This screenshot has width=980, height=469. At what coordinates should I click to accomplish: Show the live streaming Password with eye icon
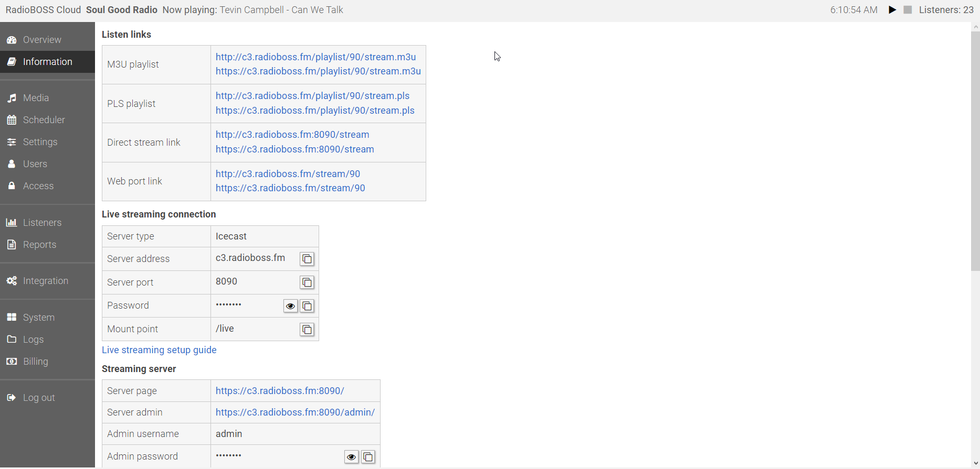point(290,306)
